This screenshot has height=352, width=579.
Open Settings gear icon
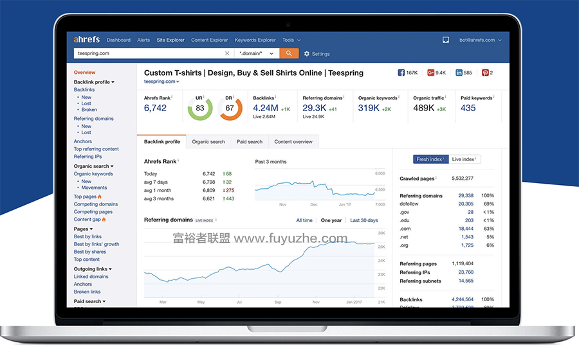[306, 54]
